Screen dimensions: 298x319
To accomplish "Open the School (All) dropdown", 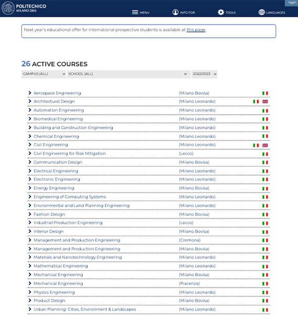I will coord(128,74).
